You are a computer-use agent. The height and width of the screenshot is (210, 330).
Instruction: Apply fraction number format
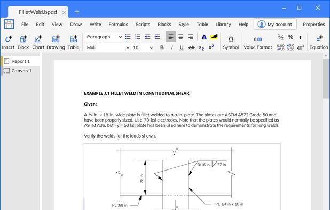[280, 37]
